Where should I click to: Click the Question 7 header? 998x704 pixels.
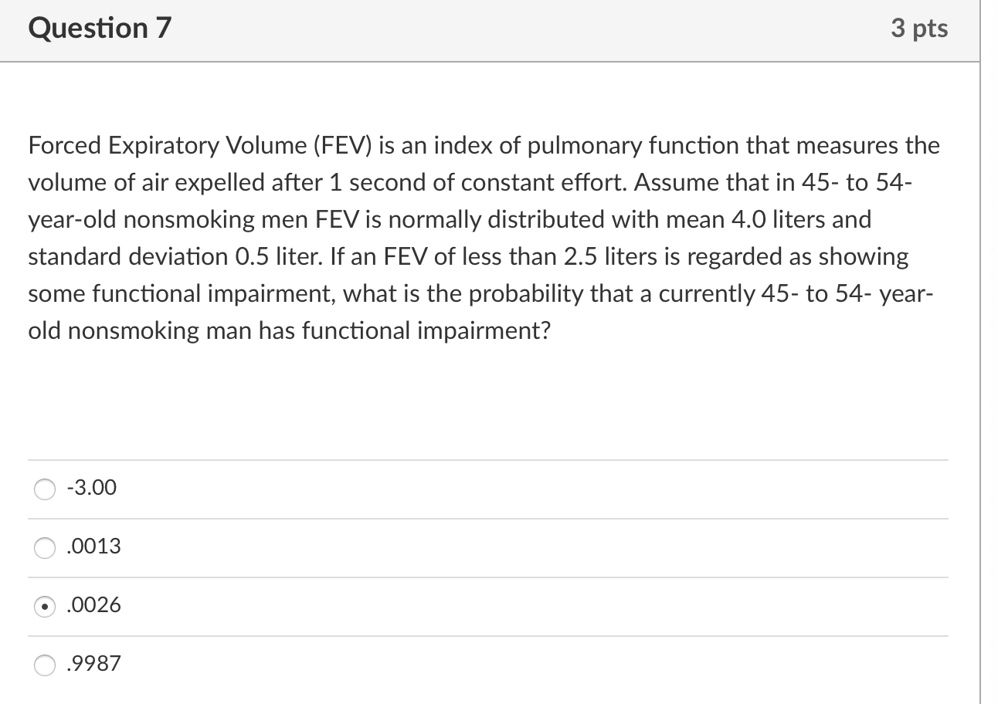[98, 28]
